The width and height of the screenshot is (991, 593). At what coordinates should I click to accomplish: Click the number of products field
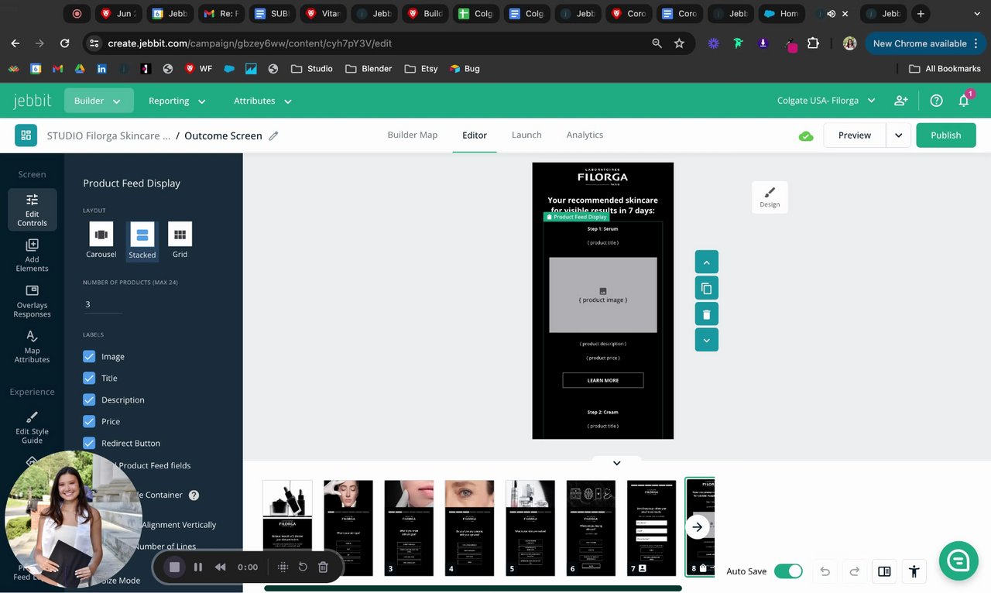tap(102, 304)
